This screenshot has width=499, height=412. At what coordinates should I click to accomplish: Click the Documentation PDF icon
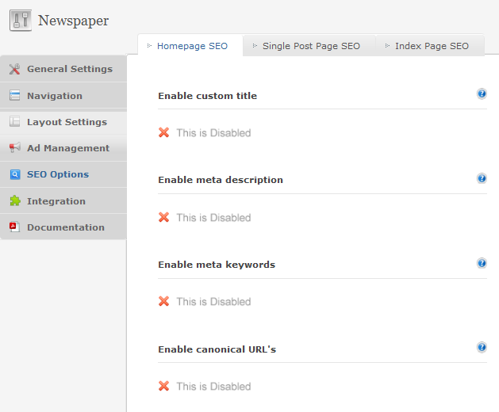14,227
